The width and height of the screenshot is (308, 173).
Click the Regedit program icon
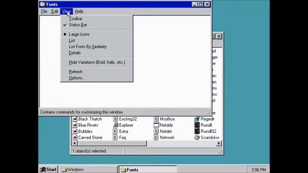point(197,119)
